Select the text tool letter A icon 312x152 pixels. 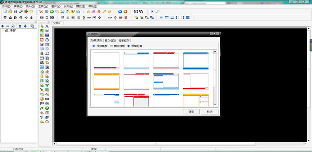[x=47, y=26]
